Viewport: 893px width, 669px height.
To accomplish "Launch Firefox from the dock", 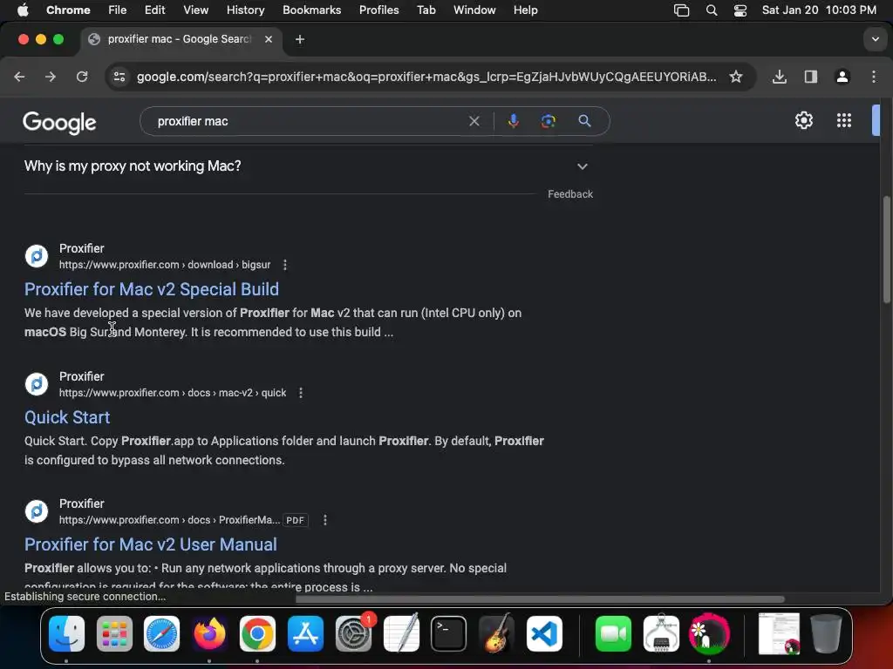I will 209,634.
